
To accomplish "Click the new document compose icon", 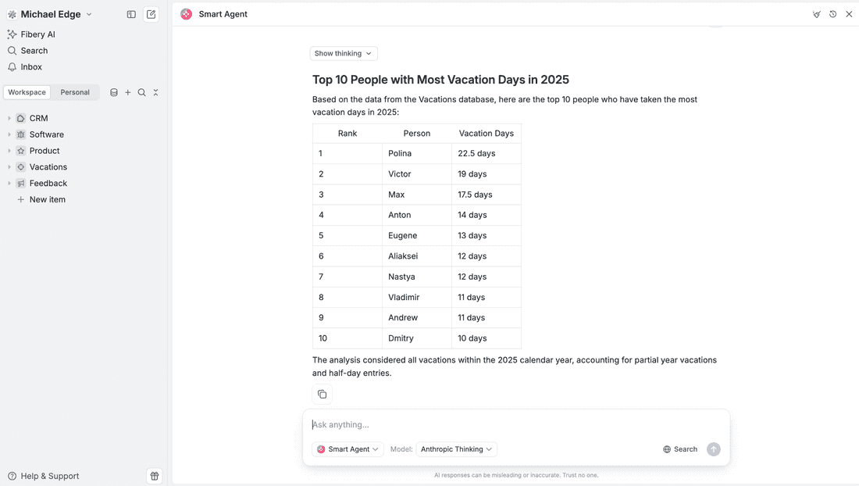I will [x=151, y=14].
